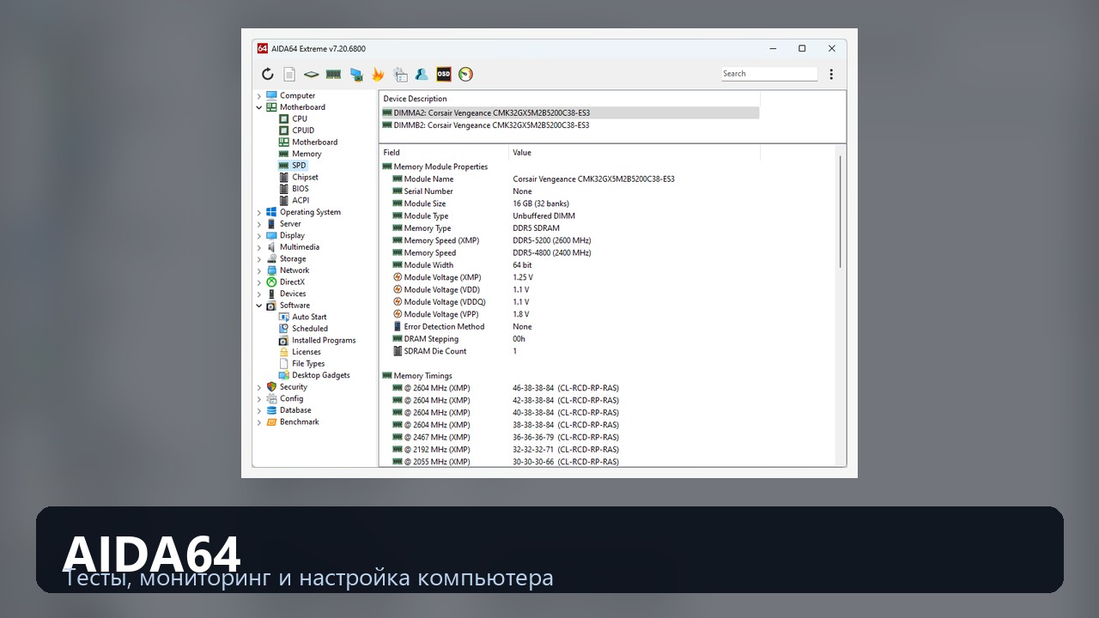Open the Chipset page
Viewport: 1099px width, 618px height.
[299, 177]
